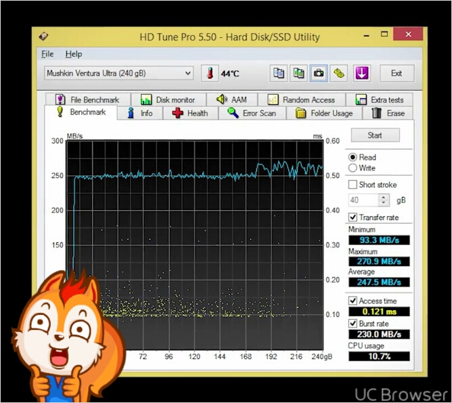Click the copy screenshot to clipboard icon
This screenshot has width=452, height=403.
pyautogui.click(x=298, y=73)
